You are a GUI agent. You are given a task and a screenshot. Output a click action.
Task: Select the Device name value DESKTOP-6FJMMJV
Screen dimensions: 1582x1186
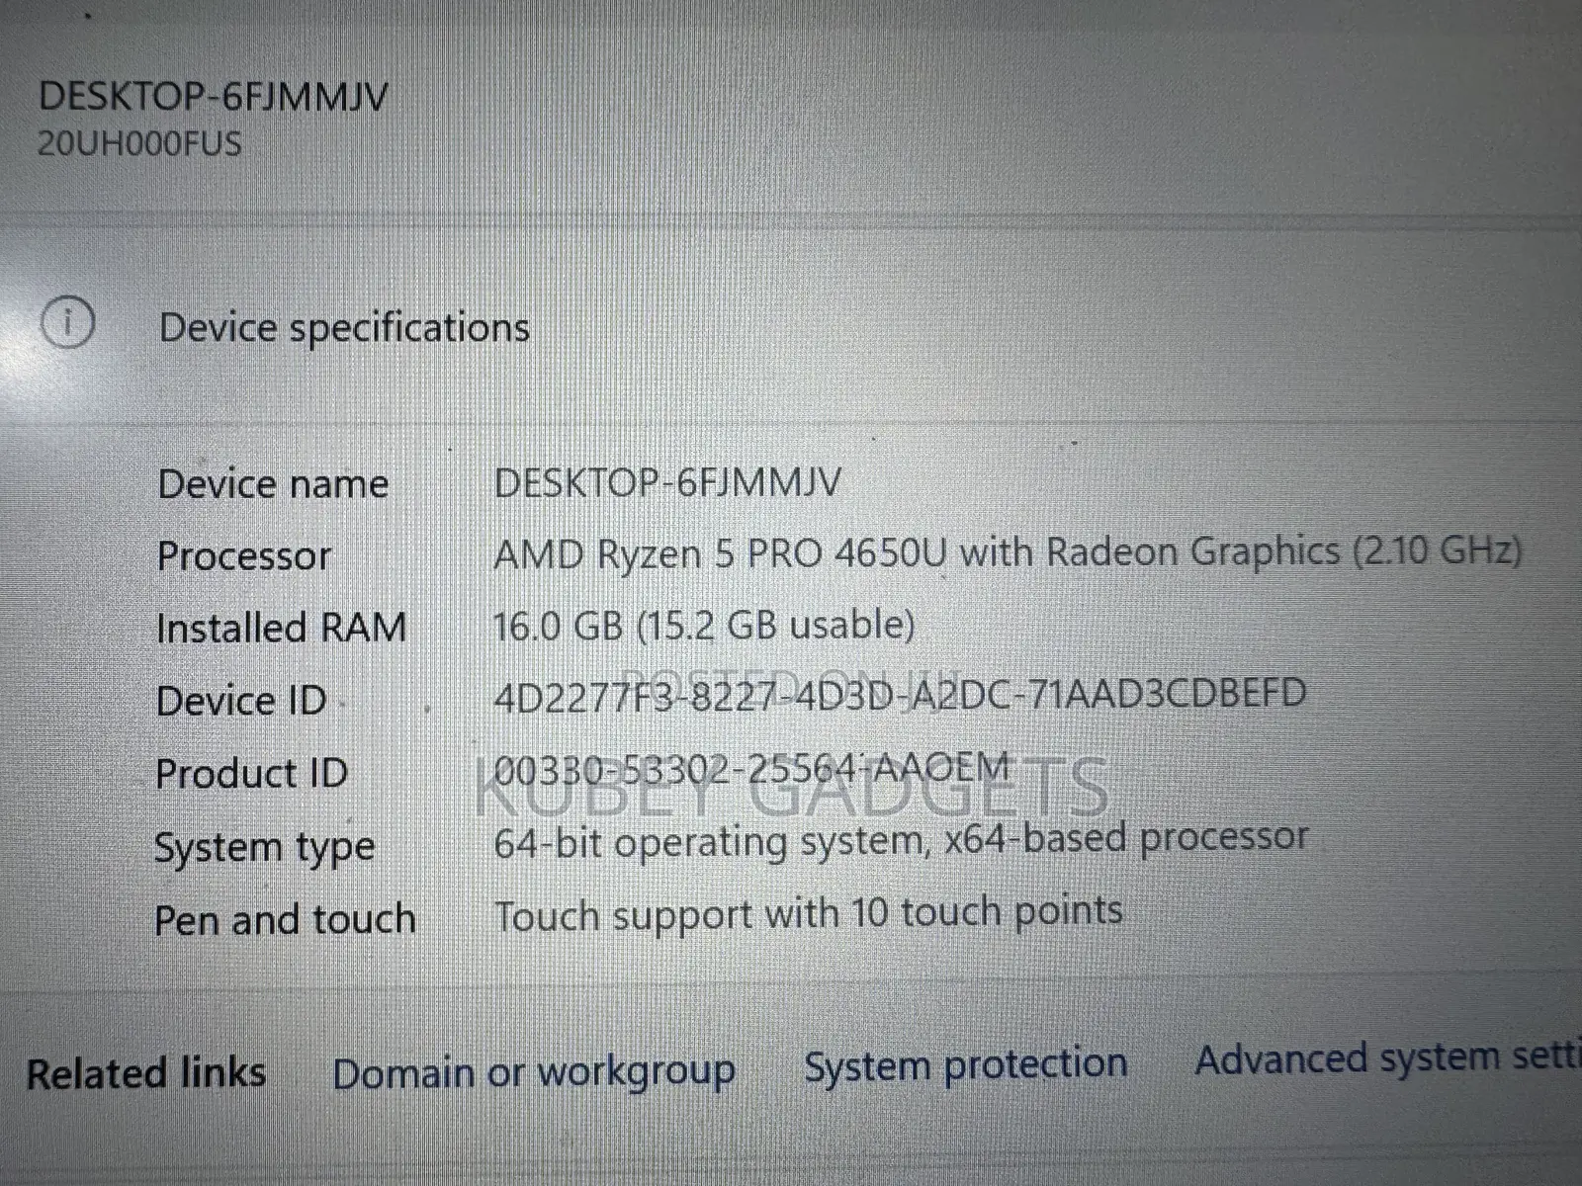tap(668, 482)
